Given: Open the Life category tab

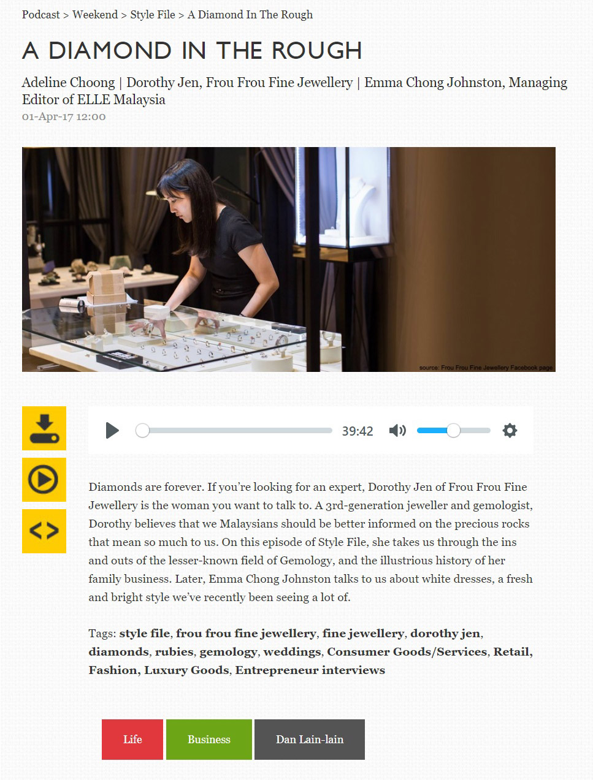Looking at the screenshot, I should click(x=132, y=740).
